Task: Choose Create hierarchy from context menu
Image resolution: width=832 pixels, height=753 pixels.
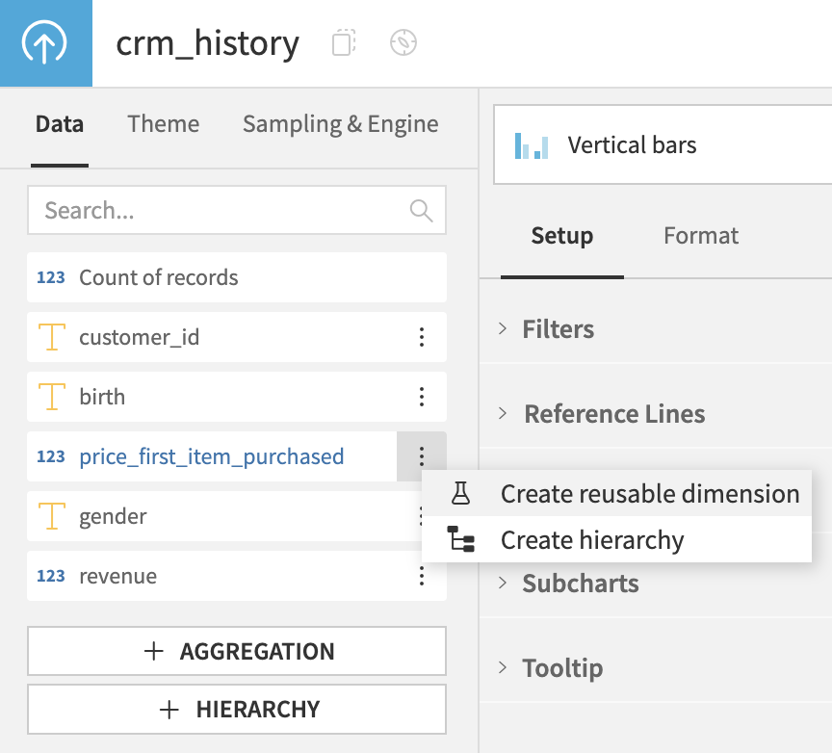Action: (591, 540)
